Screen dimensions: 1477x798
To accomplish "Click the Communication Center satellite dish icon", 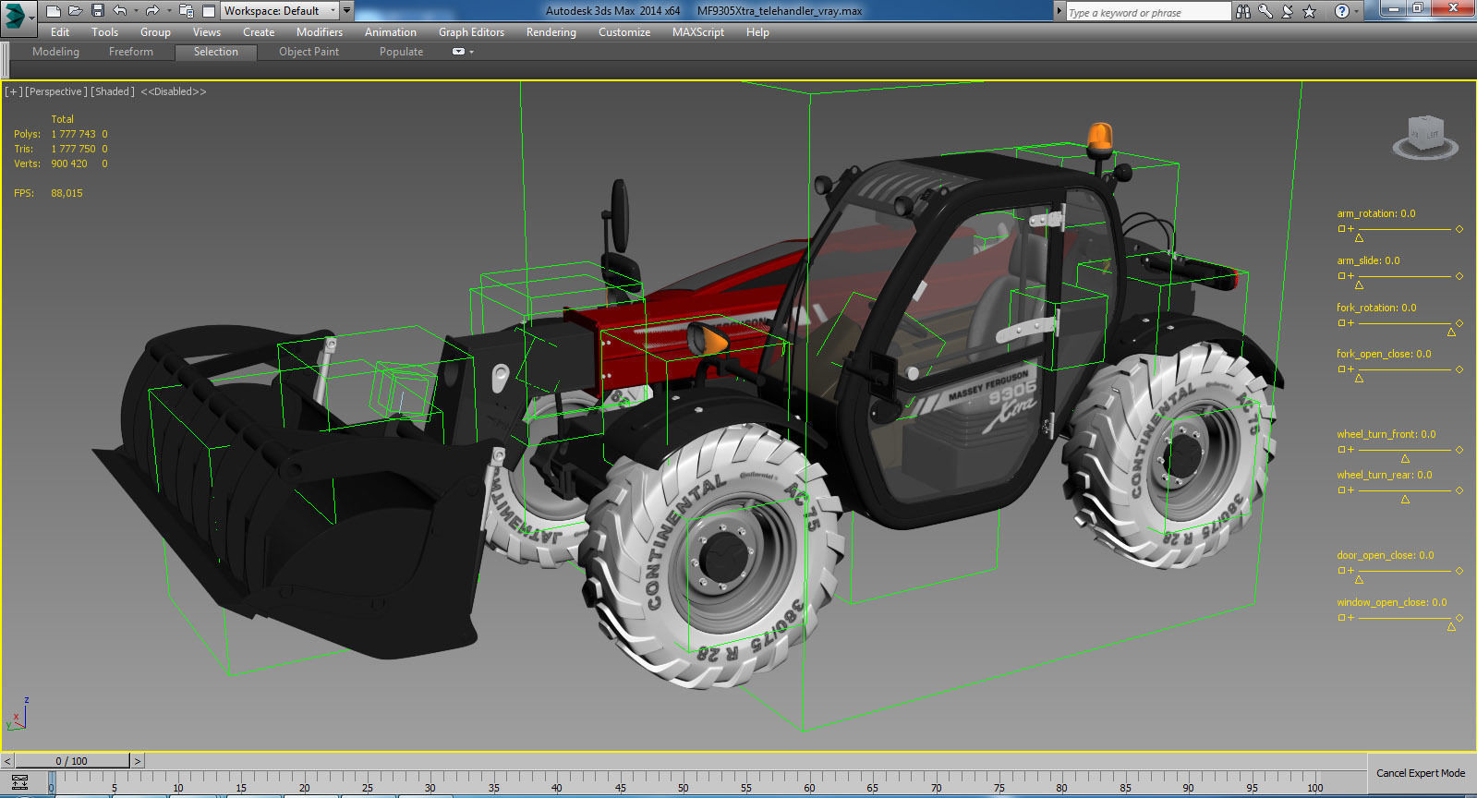I will [x=1288, y=11].
